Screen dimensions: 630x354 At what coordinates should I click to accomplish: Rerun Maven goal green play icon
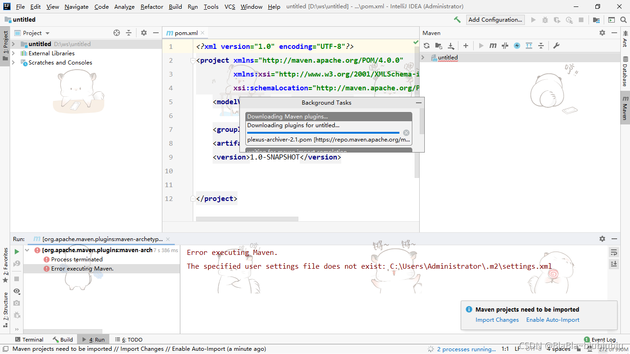(x=17, y=252)
